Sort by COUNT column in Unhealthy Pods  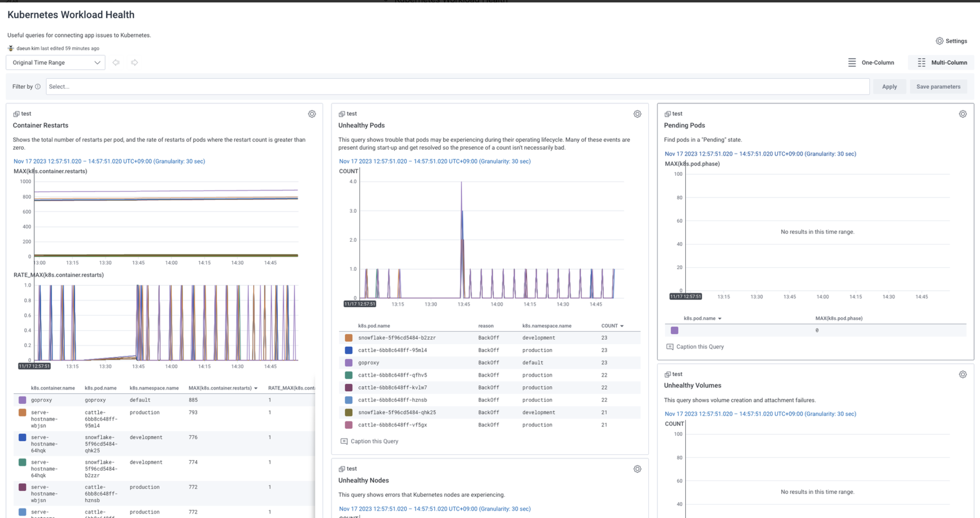tap(612, 326)
